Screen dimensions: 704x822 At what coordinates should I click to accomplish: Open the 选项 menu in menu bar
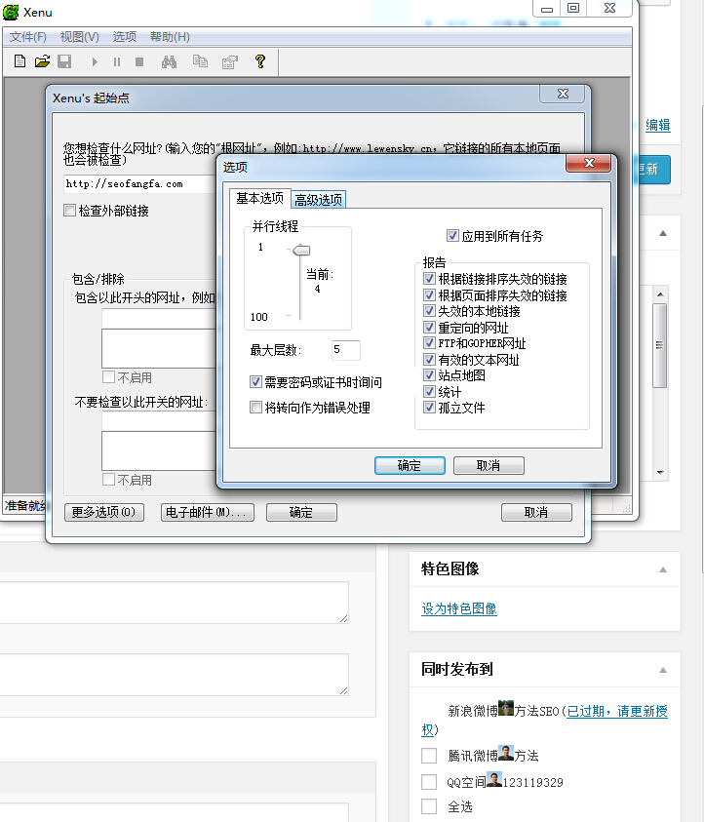125,37
